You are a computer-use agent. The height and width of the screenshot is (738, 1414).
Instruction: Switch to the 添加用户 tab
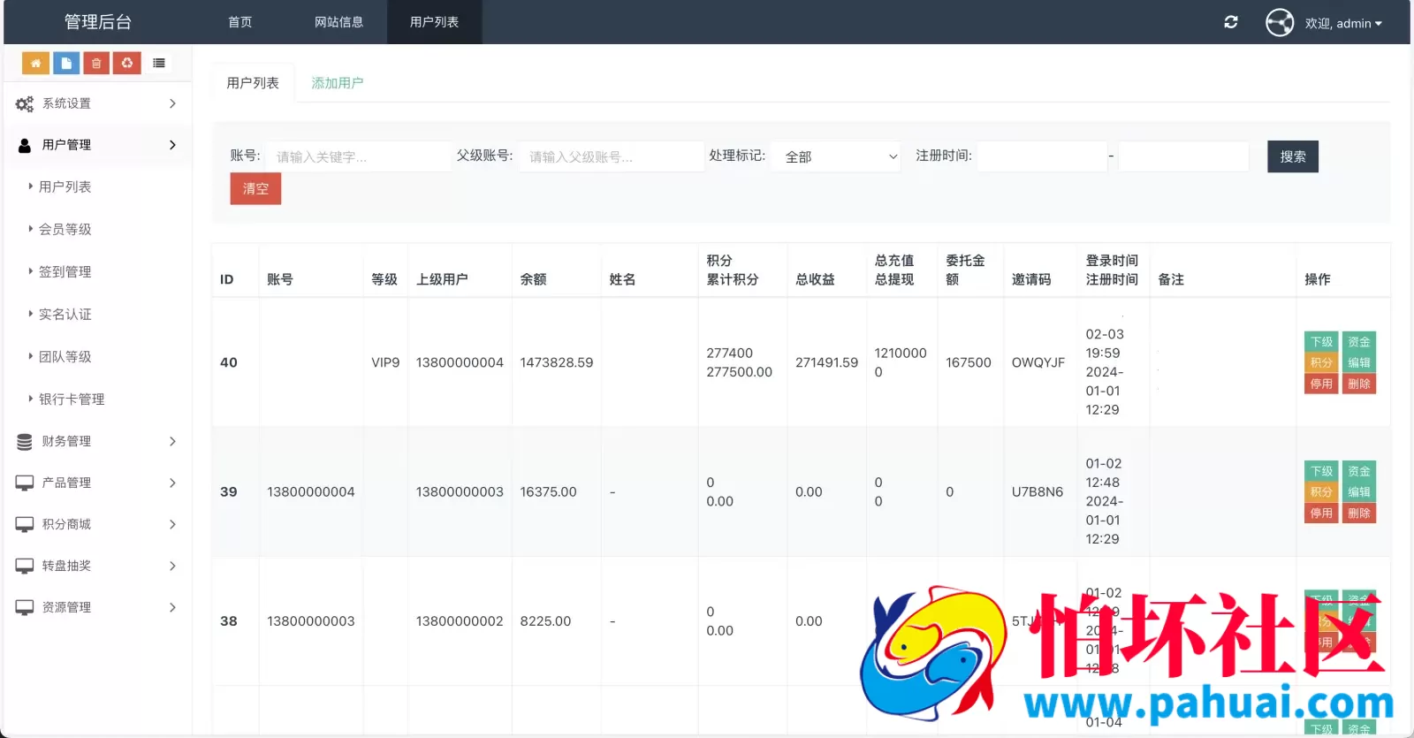click(x=338, y=83)
